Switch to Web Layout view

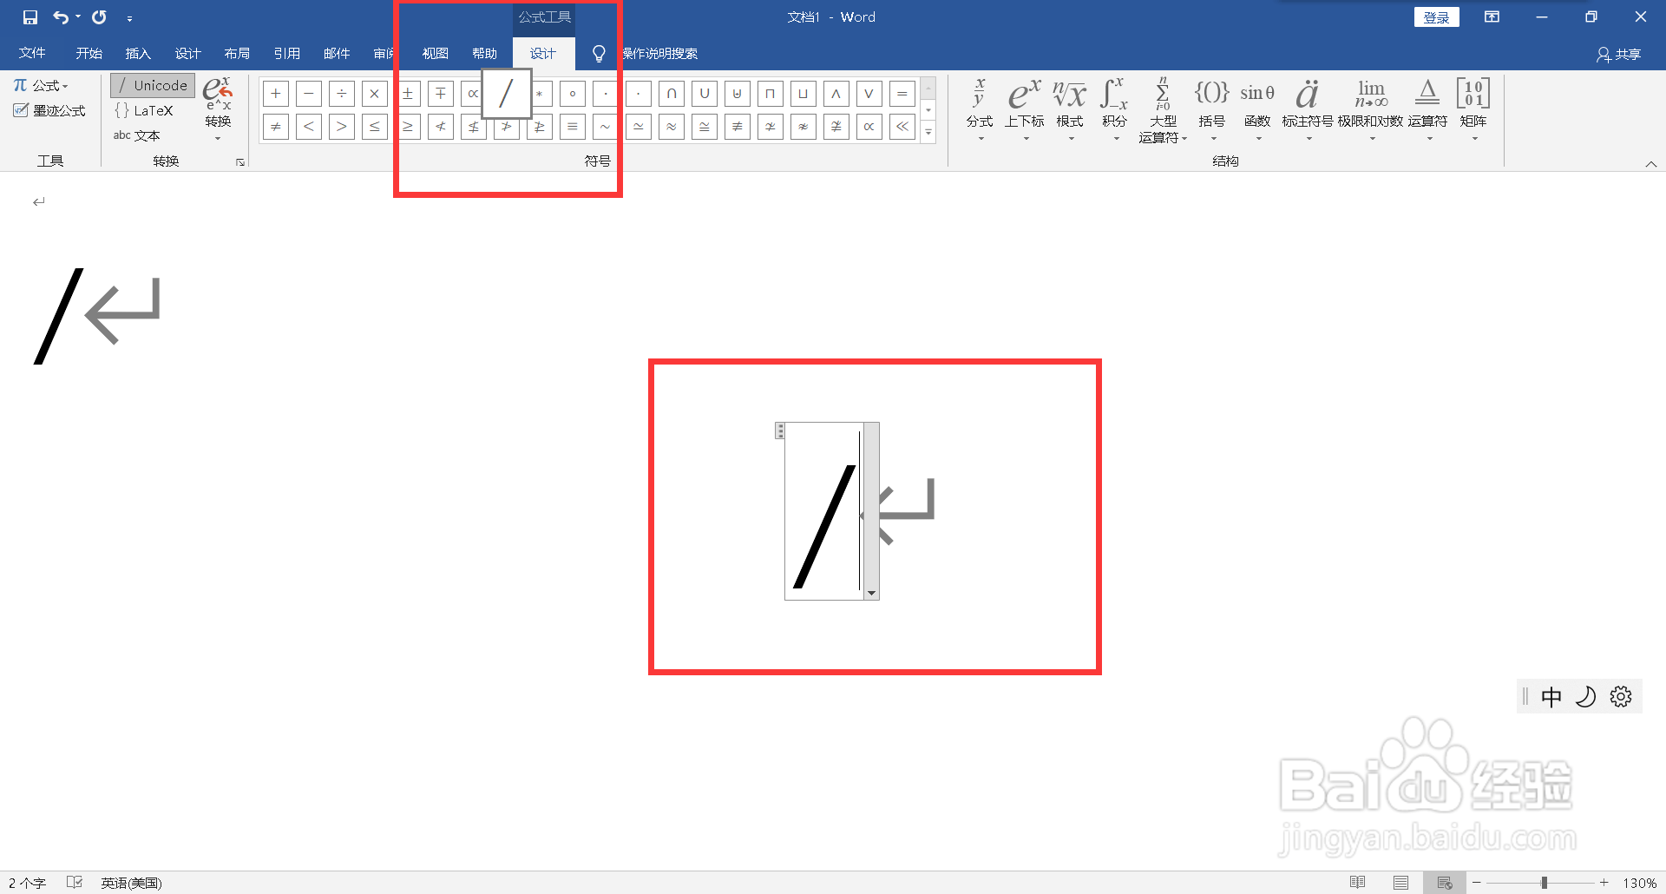pyautogui.click(x=1445, y=883)
